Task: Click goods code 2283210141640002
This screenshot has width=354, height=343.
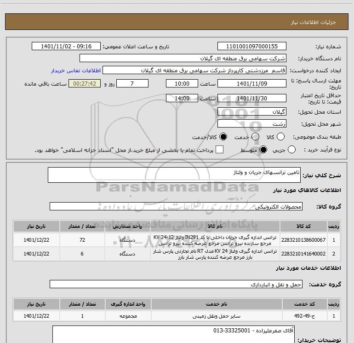Action: click(x=303, y=254)
